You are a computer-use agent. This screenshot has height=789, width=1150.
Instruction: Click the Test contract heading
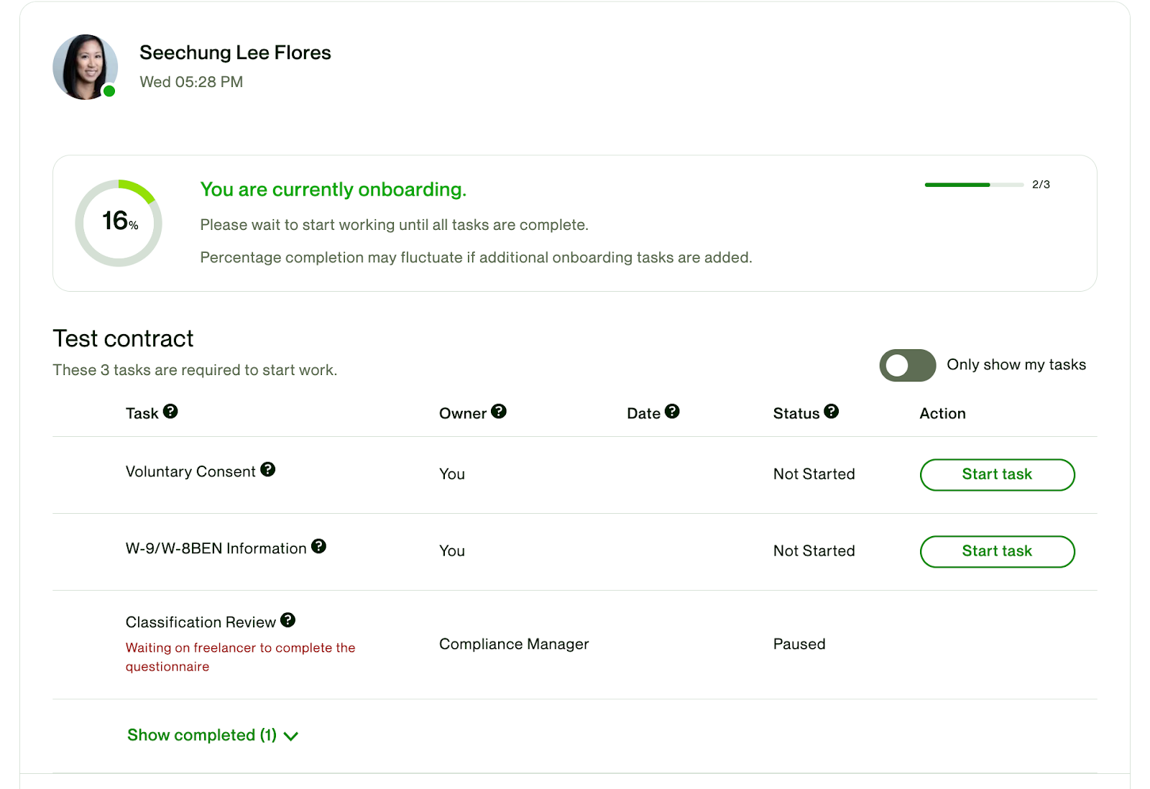tap(124, 338)
